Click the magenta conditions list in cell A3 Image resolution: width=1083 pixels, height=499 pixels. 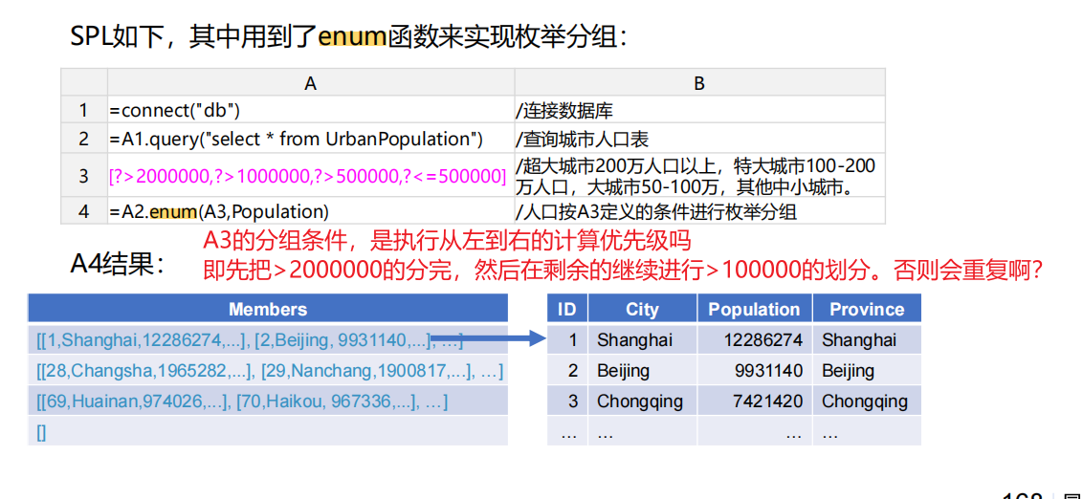point(307,176)
